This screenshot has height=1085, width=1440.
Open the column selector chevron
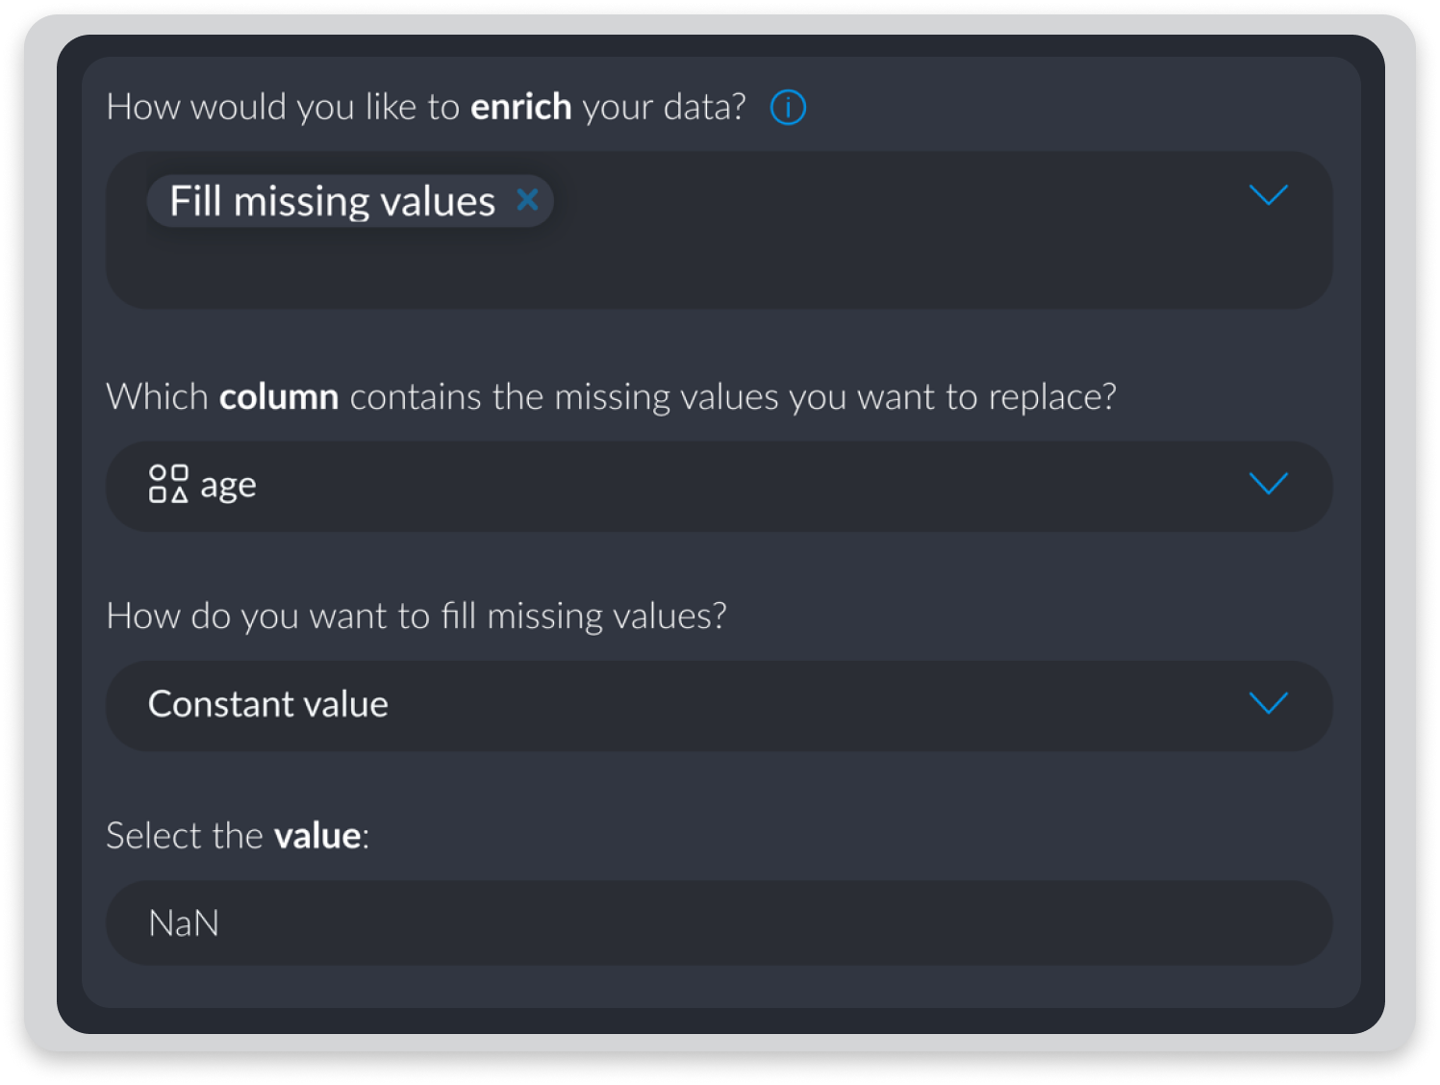point(1268,483)
